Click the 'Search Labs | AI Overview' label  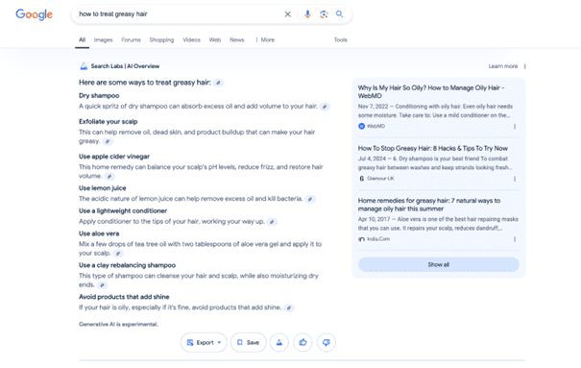coord(125,66)
